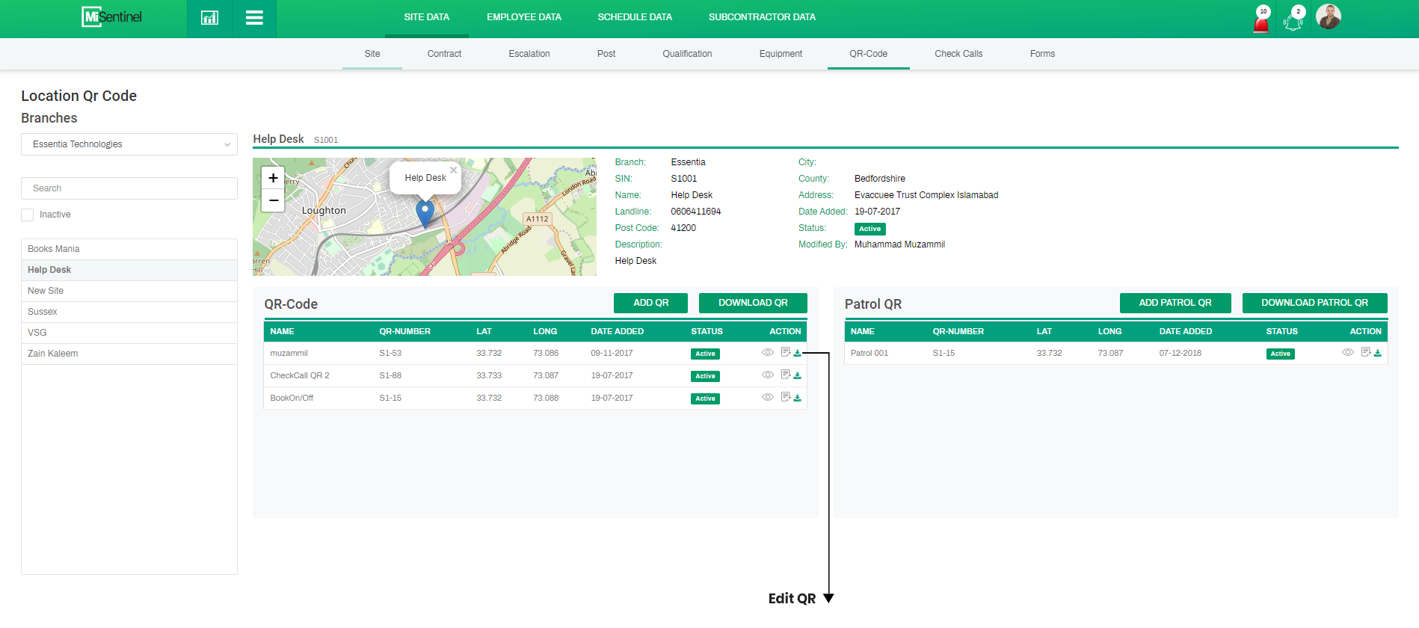Click the muzammil name in QR table
Image resolution: width=1419 pixels, height=628 pixels.
tap(289, 353)
